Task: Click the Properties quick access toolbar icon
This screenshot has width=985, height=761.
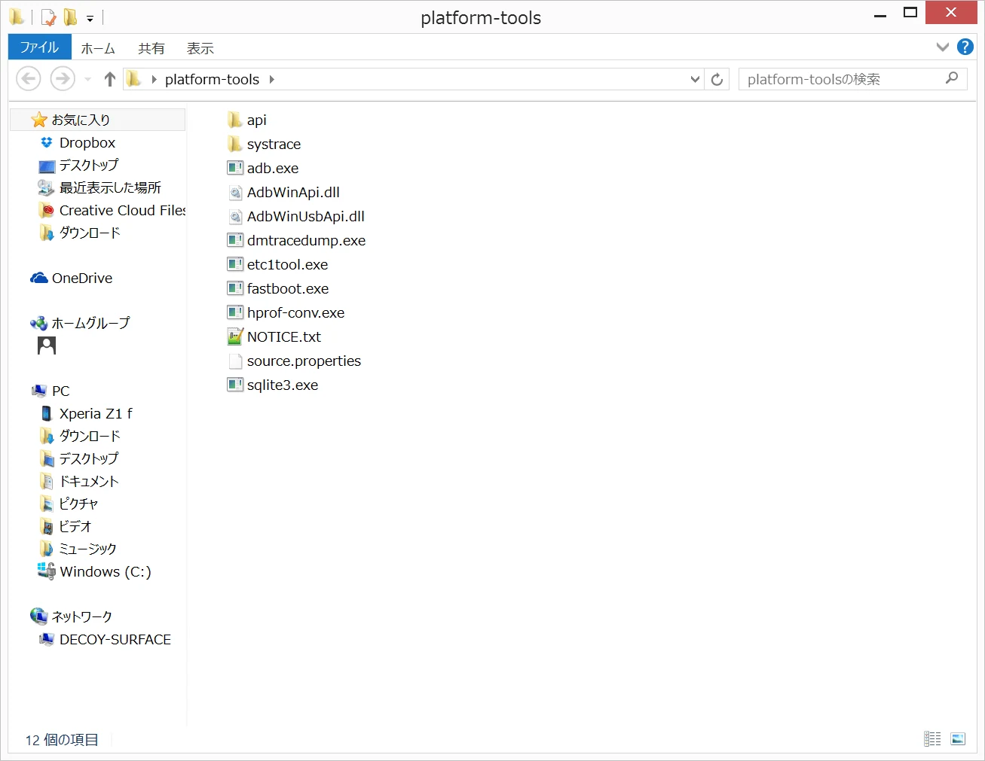Action: click(x=48, y=17)
